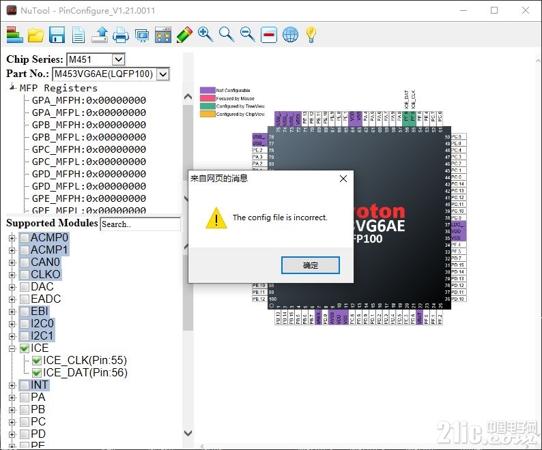Screen dimensions: 542x450
Task: Click the globe toolbar icon
Action: (290, 35)
